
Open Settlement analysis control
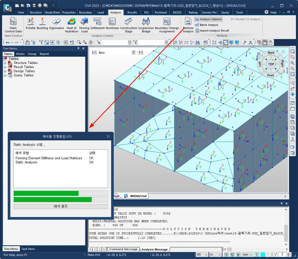(97, 23)
